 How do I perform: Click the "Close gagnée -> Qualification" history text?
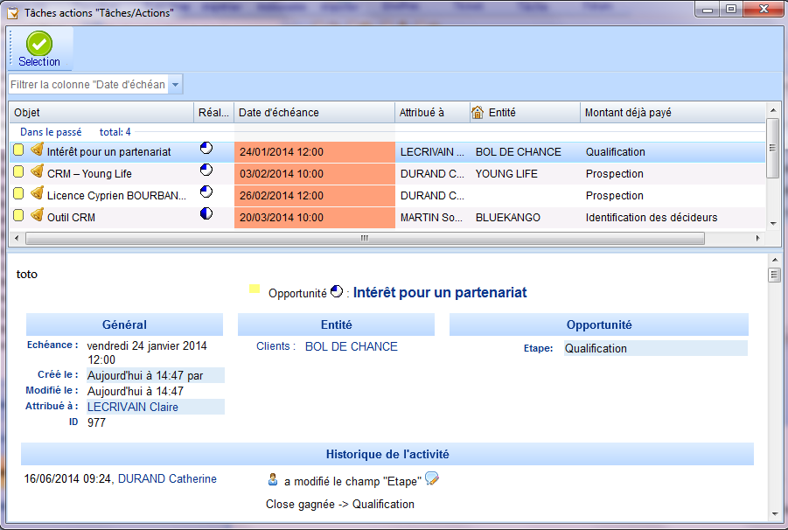click(340, 505)
